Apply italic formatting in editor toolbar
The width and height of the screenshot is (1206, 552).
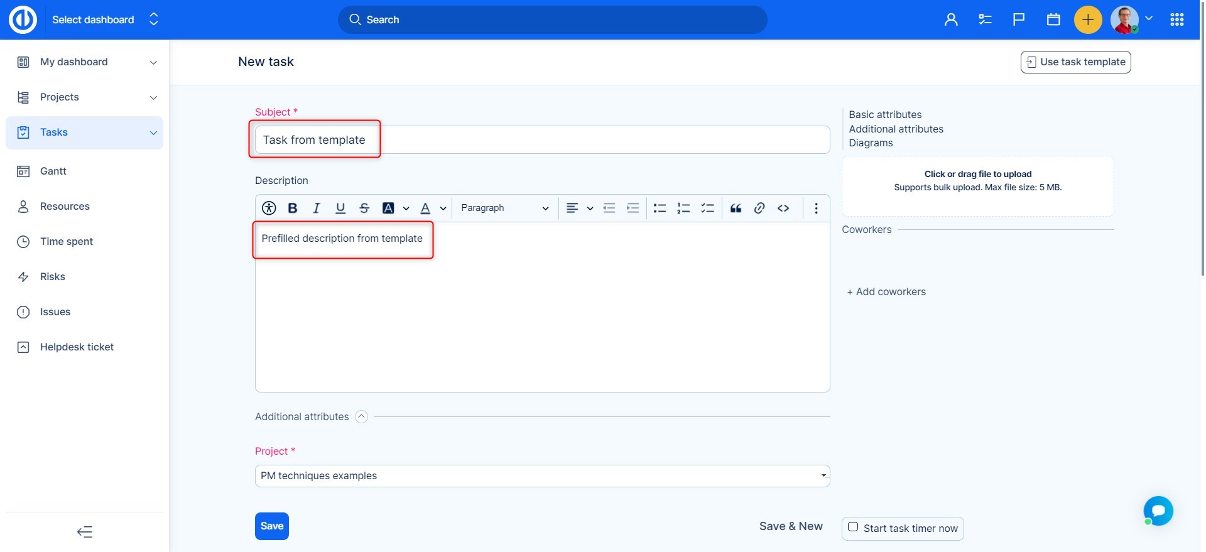316,208
